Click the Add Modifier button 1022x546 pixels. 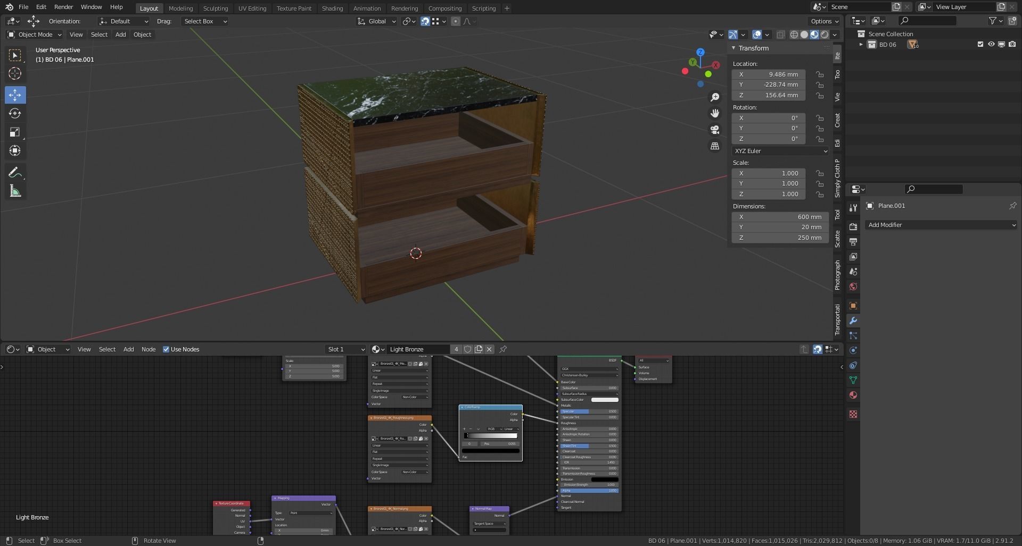941,225
